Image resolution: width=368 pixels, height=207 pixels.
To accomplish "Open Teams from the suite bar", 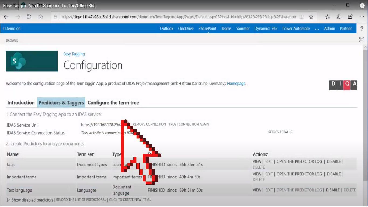I will [x=226, y=29].
